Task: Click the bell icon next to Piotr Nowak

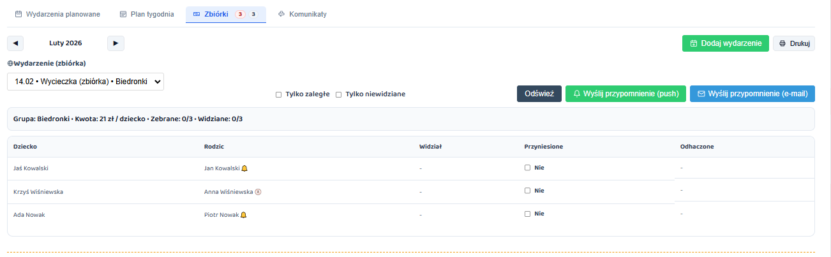Action: (x=244, y=215)
